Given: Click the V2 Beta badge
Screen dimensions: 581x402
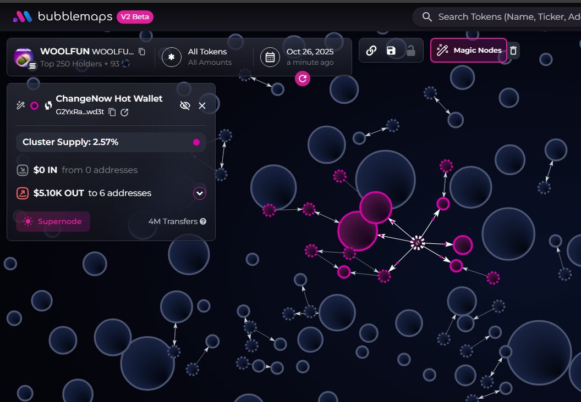Looking at the screenshot, I should (x=135, y=17).
